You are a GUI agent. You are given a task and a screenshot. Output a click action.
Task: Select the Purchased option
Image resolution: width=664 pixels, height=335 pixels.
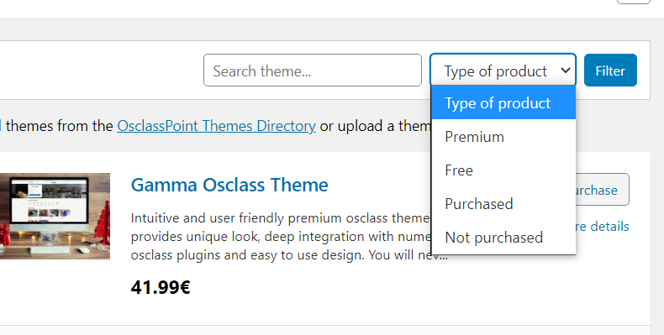[503, 204]
